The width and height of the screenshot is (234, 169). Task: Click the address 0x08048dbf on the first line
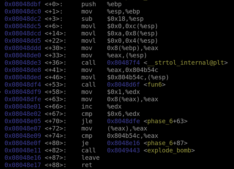[x=23, y=4]
